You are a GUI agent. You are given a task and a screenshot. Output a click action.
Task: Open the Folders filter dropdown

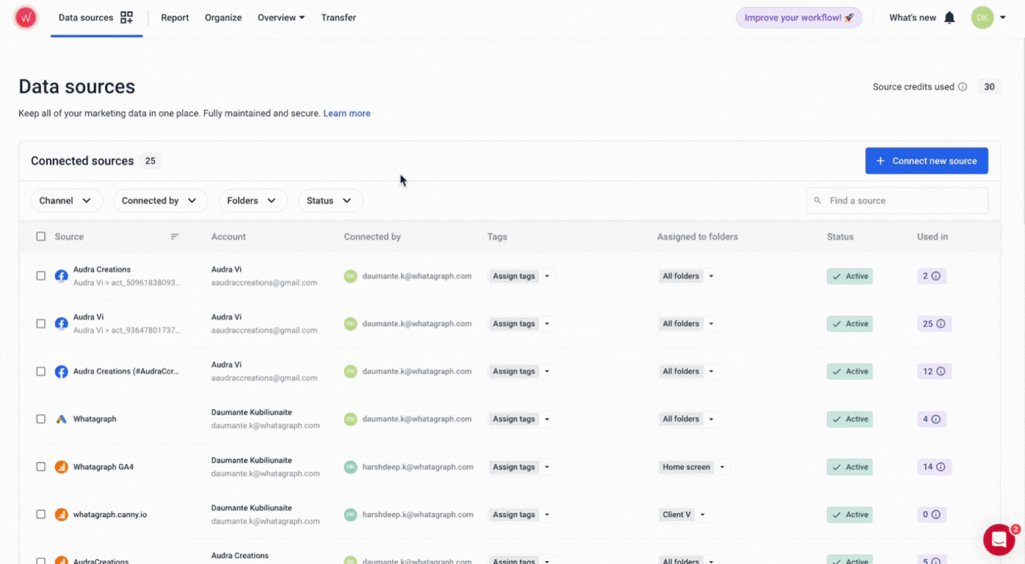[252, 200]
